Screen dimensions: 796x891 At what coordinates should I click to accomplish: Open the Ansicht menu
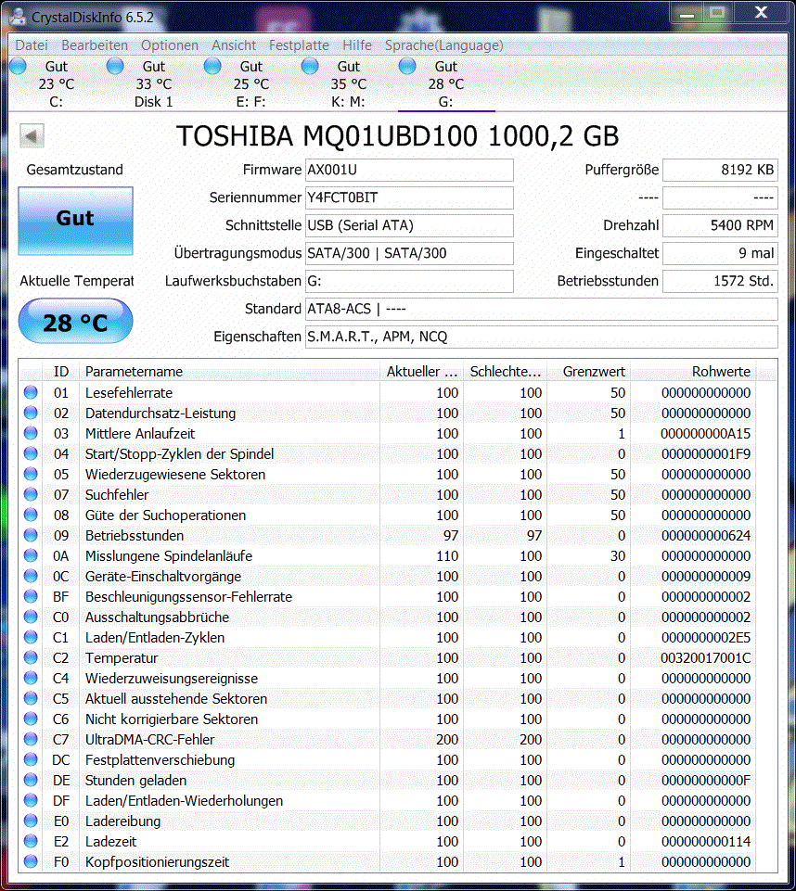[x=234, y=45]
